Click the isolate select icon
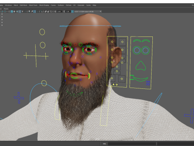 pyautogui.click(x=41, y=11)
